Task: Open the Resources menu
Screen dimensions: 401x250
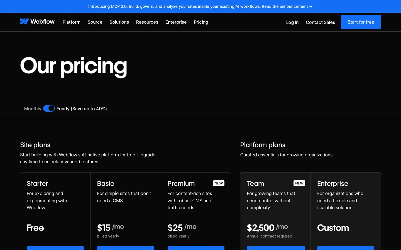Action: 147,22
